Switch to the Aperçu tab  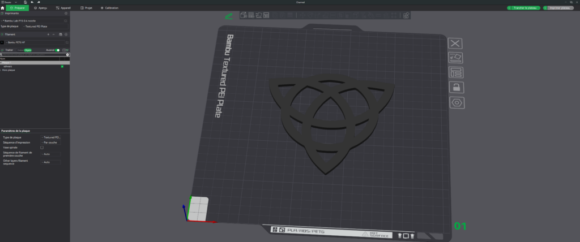coord(40,8)
